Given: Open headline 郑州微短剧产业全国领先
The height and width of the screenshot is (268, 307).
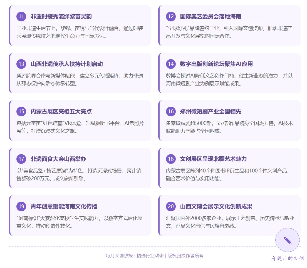Looking at the screenshot, I should (211, 111).
